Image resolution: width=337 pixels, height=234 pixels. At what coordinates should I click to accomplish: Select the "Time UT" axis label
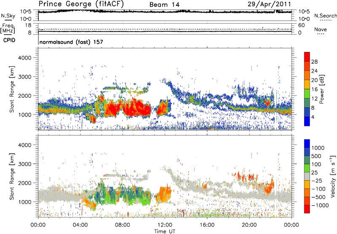[165, 231]
